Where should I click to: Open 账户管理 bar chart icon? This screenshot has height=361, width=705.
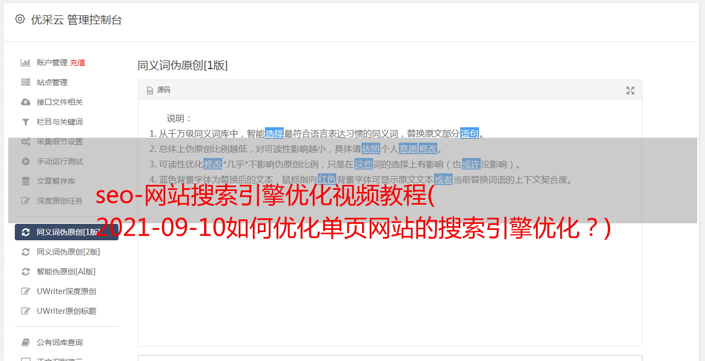[26, 63]
